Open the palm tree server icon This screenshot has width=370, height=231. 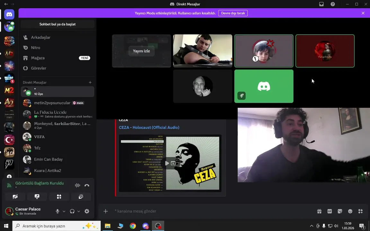coord(9,152)
